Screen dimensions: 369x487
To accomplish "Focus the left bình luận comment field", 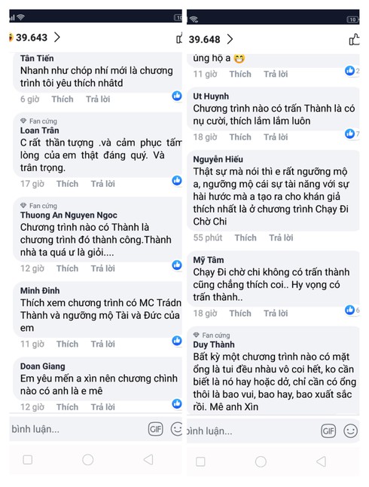I will [78, 429].
